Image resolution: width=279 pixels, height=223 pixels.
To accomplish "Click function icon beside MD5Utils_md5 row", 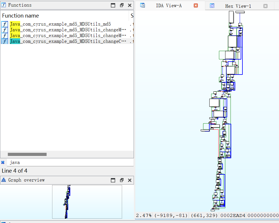I will [x=5, y=24].
